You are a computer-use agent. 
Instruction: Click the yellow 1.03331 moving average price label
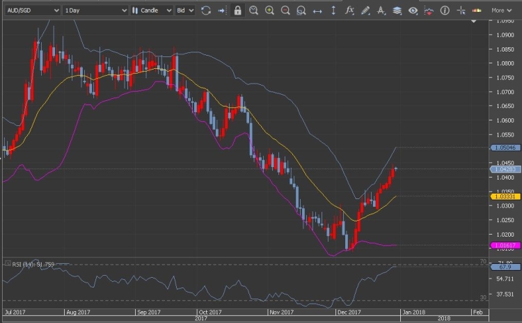click(x=503, y=196)
